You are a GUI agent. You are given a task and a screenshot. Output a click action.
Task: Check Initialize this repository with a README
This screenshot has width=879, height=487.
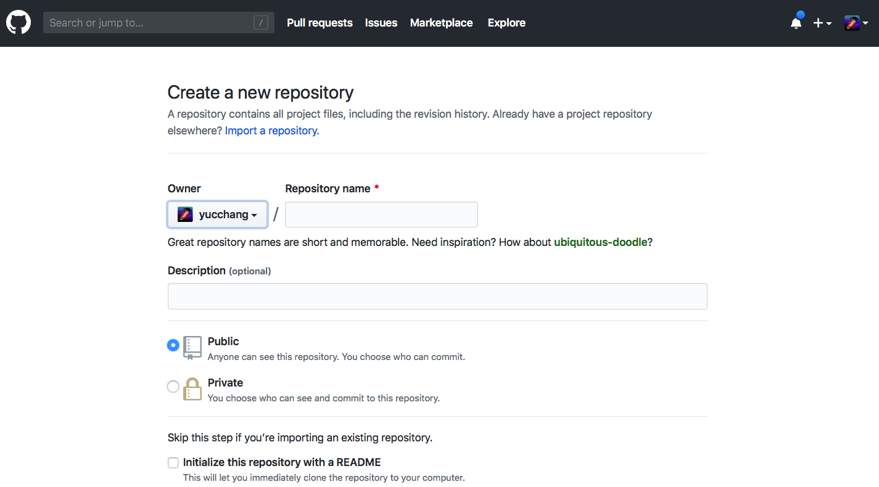coord(173,463)
